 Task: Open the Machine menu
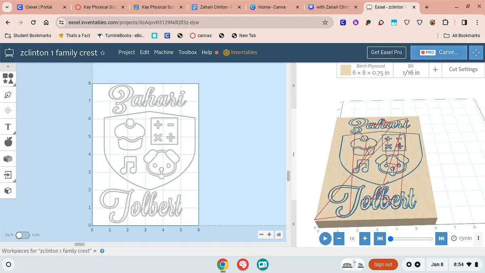click(x=164, y=52)
